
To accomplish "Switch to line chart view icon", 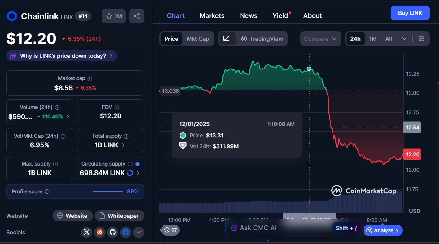I will click(227, 39).
